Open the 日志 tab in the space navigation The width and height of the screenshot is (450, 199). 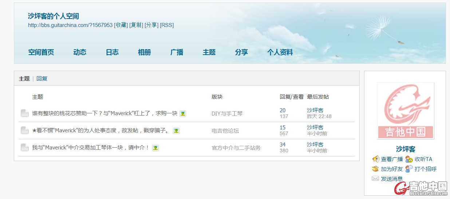click(112, 52)
